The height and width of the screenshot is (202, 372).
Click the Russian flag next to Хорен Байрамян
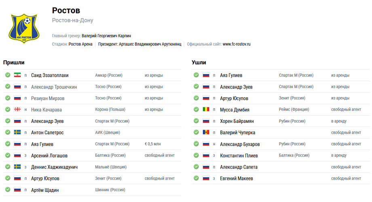click(x=206, y=121)
